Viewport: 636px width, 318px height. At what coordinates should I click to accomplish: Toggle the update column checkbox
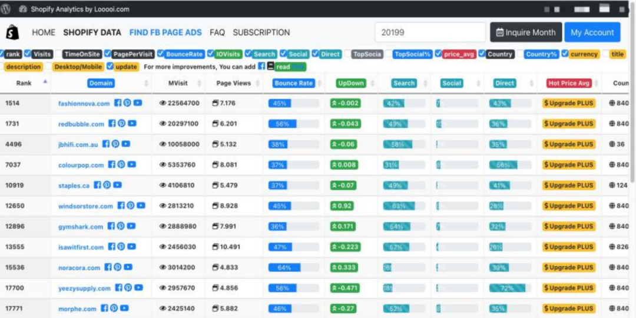(x=110, y=66)
